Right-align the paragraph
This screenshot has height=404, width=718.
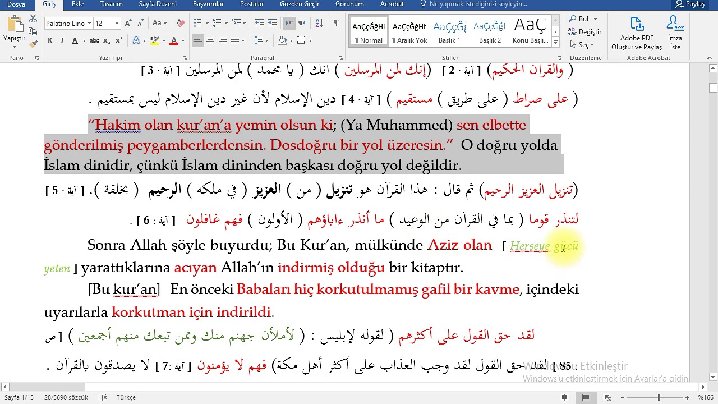[x=223, y=40]
